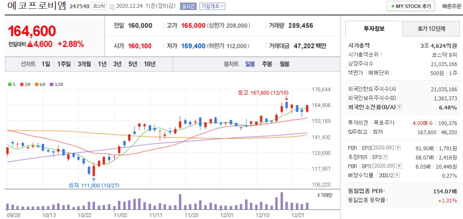This screenshot has width=463, height=219.
Task: Click help icon next to PER EPS(2020.09)
Action: click(x=398, y=147)
